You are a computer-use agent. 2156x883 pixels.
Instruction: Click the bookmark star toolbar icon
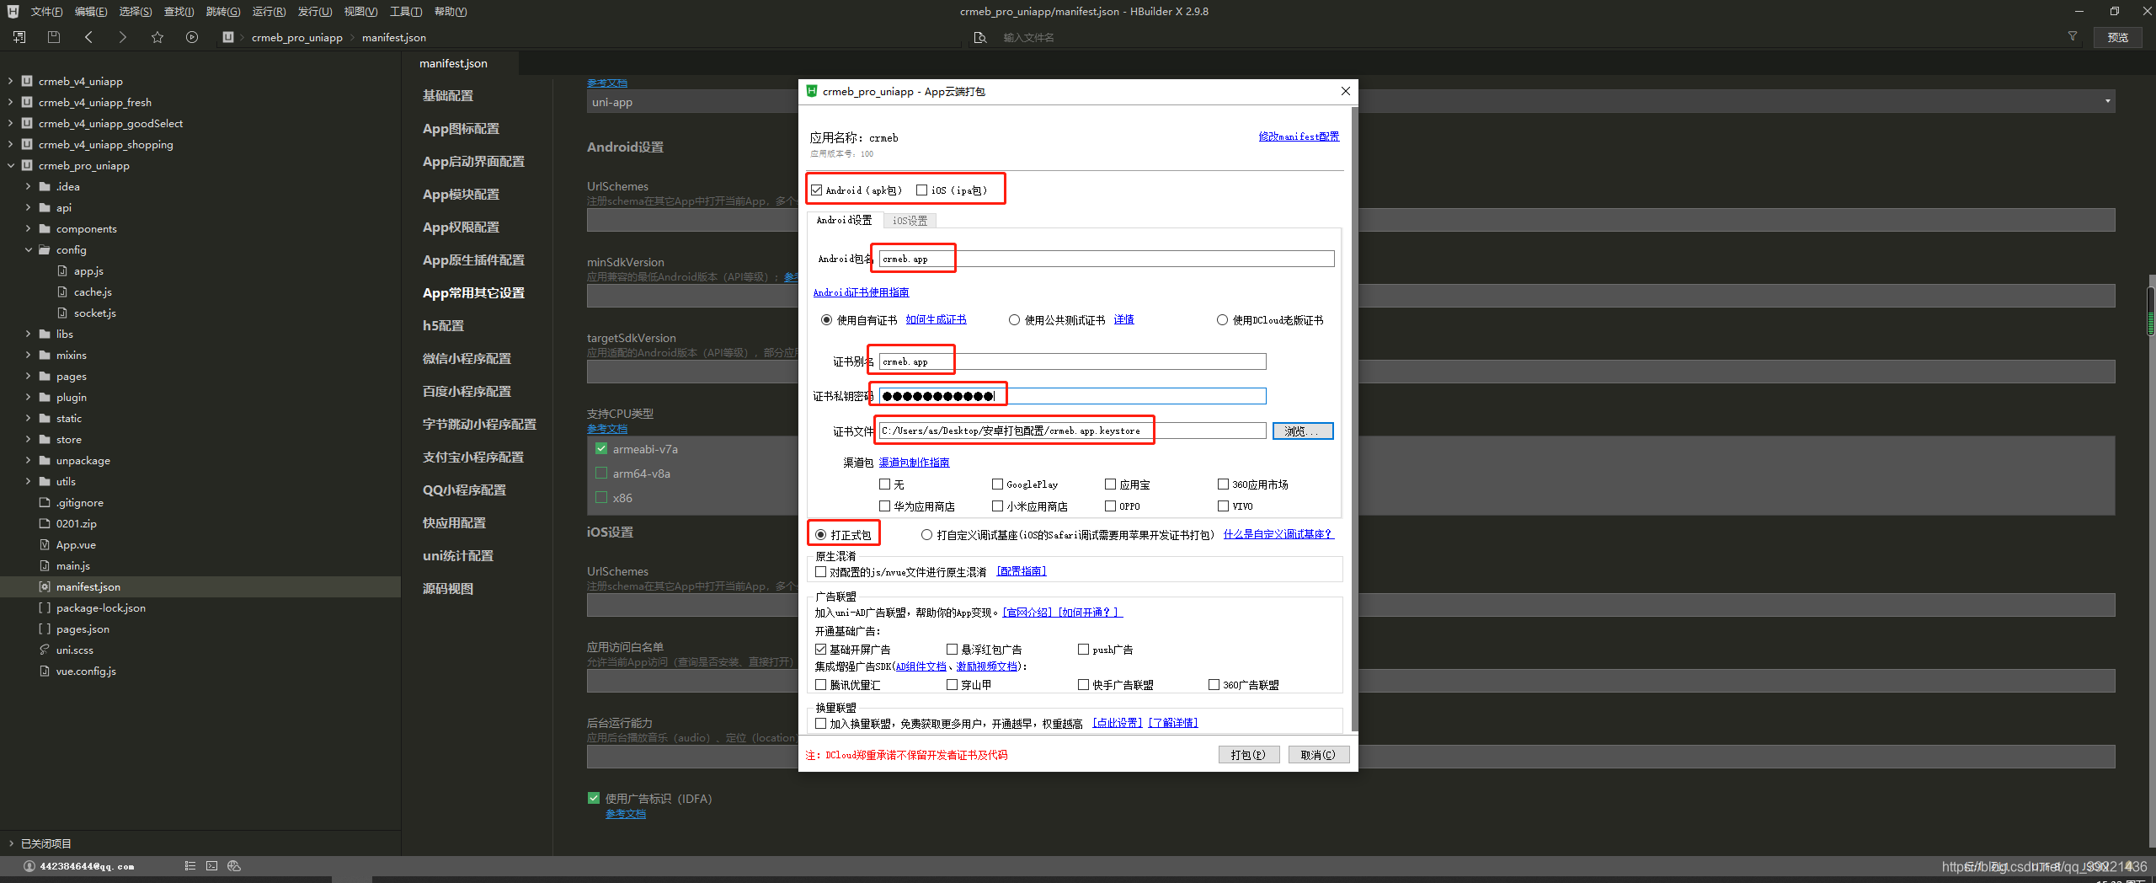[157, 37]
